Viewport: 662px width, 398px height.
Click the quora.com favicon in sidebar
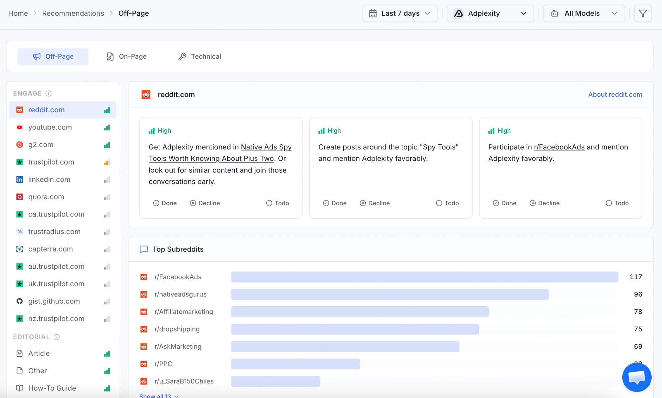click(20, 197)
